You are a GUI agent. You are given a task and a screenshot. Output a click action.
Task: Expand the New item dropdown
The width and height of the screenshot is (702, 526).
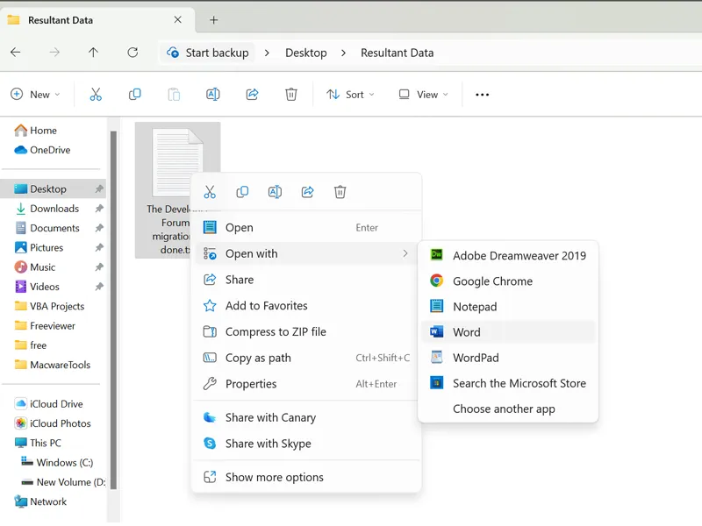point(35,95)
